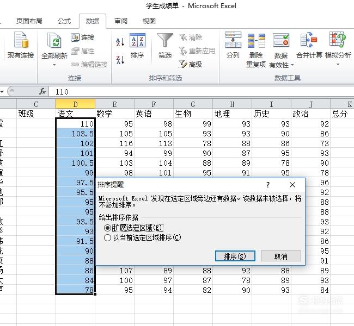Expand the 模拟分析 dropdown arrow

click(x=338, y=65)
